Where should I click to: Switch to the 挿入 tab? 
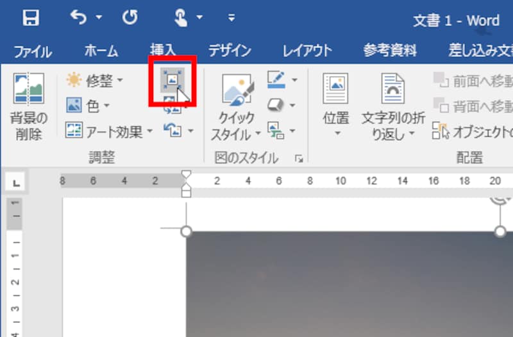tap(163, 50)
